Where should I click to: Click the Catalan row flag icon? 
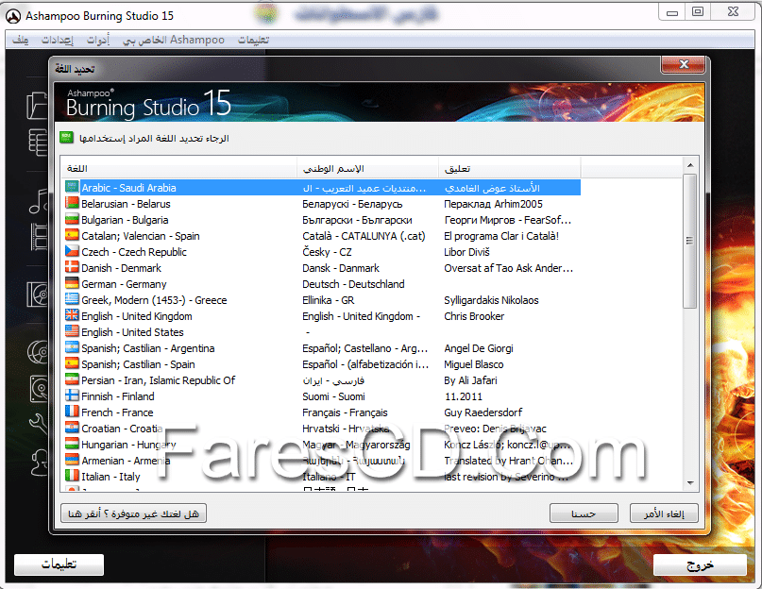tap(72, 235)
